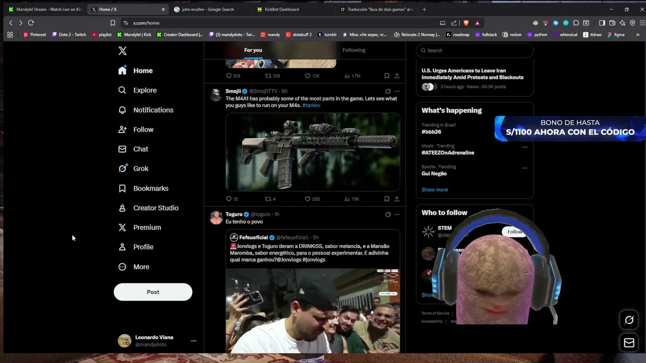The height and width of the screenshot is (363, 646).
Task: Open the Dota 2 - Twitch bookmark
Action: (69, 35)
